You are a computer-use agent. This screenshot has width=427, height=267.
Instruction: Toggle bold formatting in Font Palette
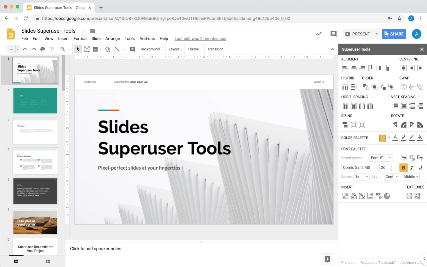403,168
